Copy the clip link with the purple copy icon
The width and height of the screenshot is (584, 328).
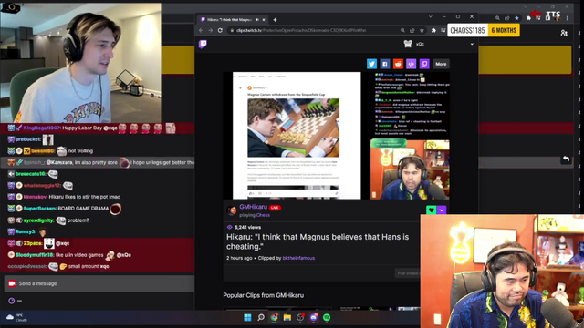(424, 64)
